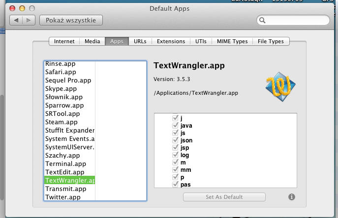Select Terminal.app in the apps list
The height and width of the screenshot is (218, 338).
point(65,164)
